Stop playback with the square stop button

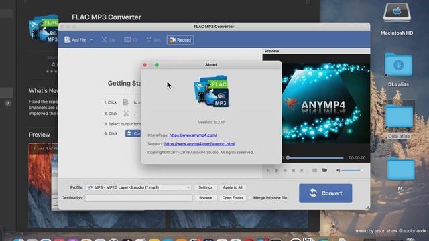click(294, 170)
